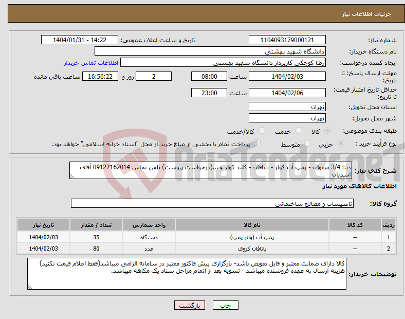Select the کالا/خدمت radio button
405x319 pixels.
pos(262,131)
